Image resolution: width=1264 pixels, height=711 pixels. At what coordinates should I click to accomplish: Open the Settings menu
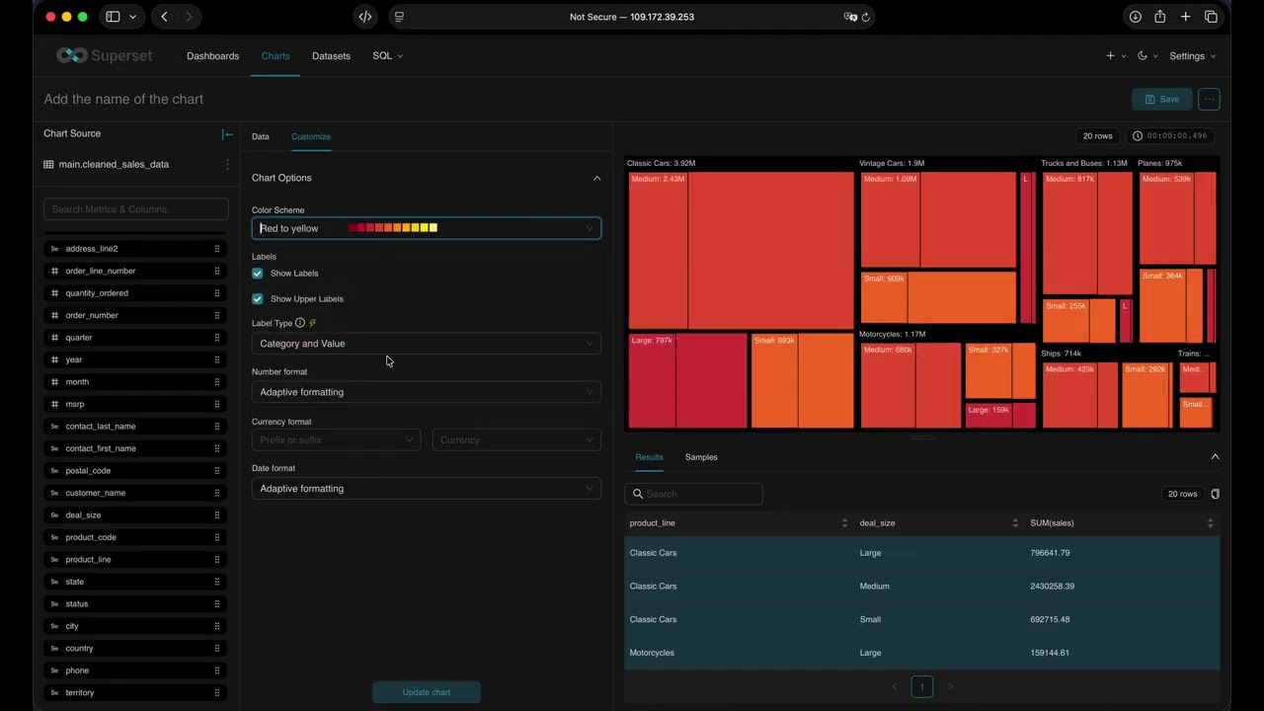[x=1193, y=56]
